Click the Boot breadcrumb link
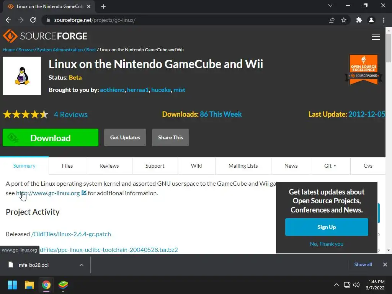The width and height of the screenshot is (392, 294). (91, 50)
